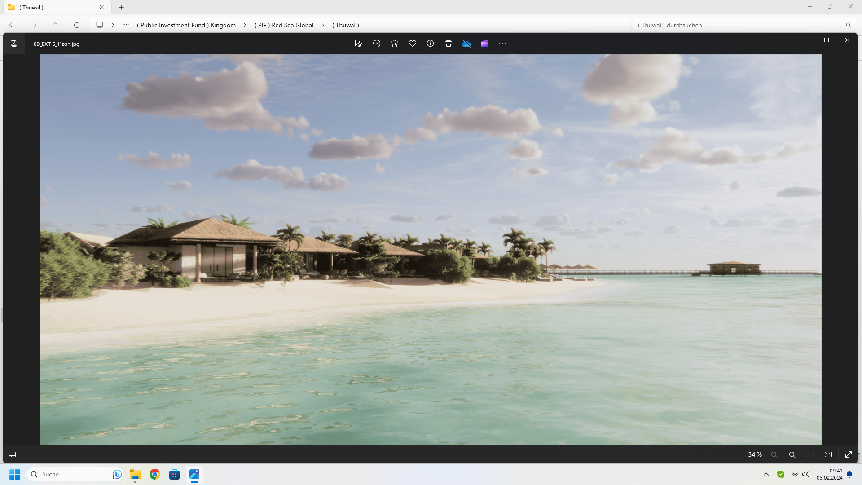Maximize the Photos window
Screen dimensions: 862x485
pos(827,40)
